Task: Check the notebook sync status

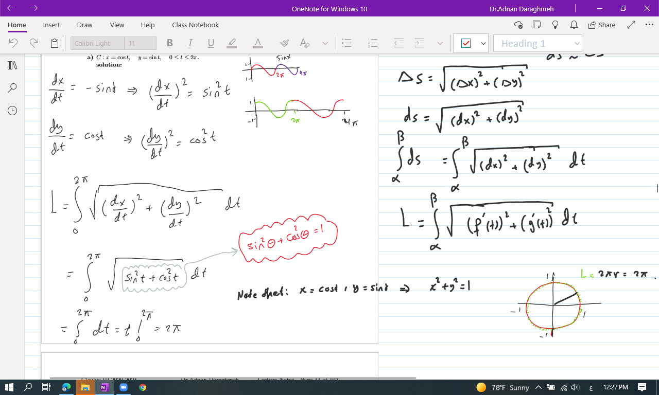Action: click(518, 25)
